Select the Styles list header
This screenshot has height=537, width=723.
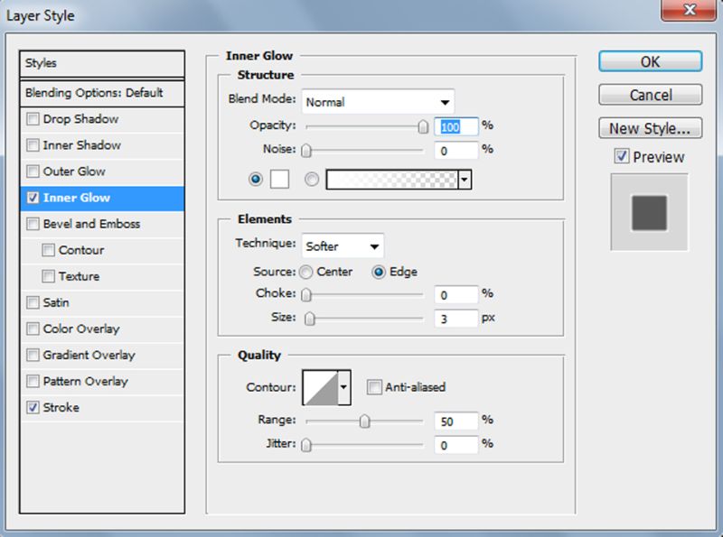click(x=102, y=63)
